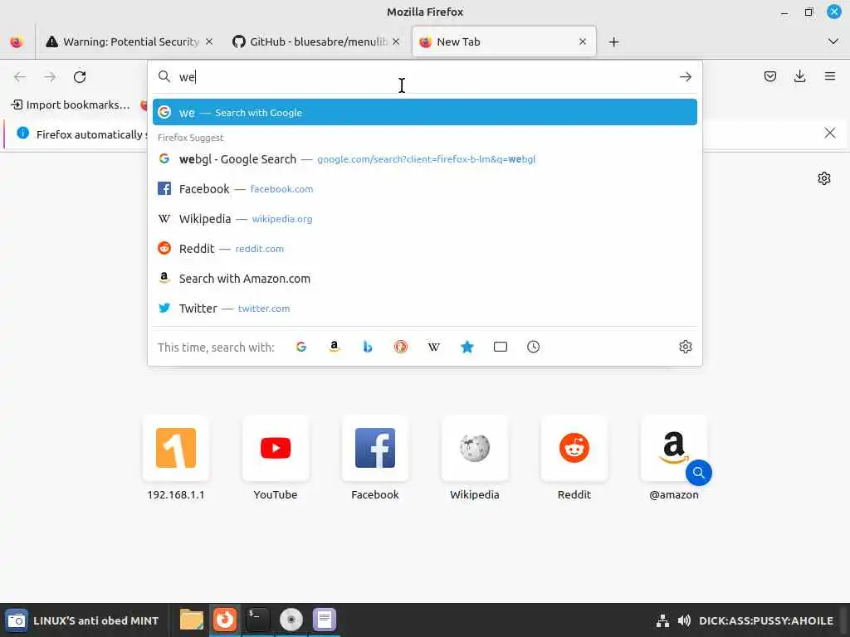The width and height of the screenshot is (850, 637).
Task: Click the pinned Firefox View icon
Action: (x=17, y=41)
